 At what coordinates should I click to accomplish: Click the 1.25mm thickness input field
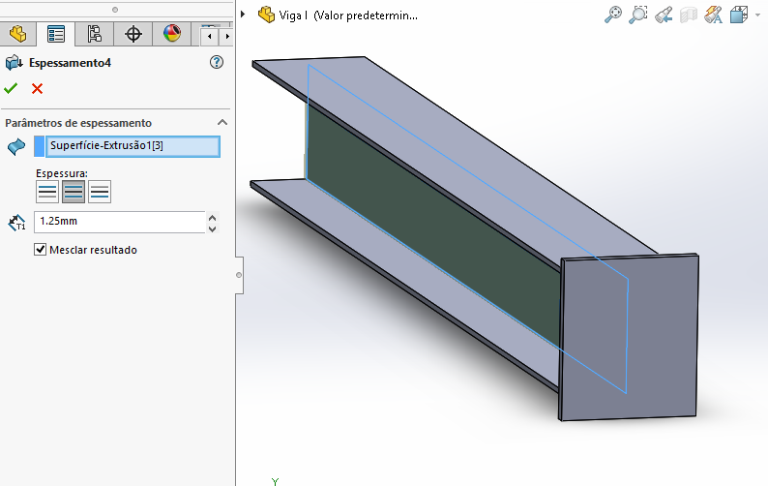(119, 222)
